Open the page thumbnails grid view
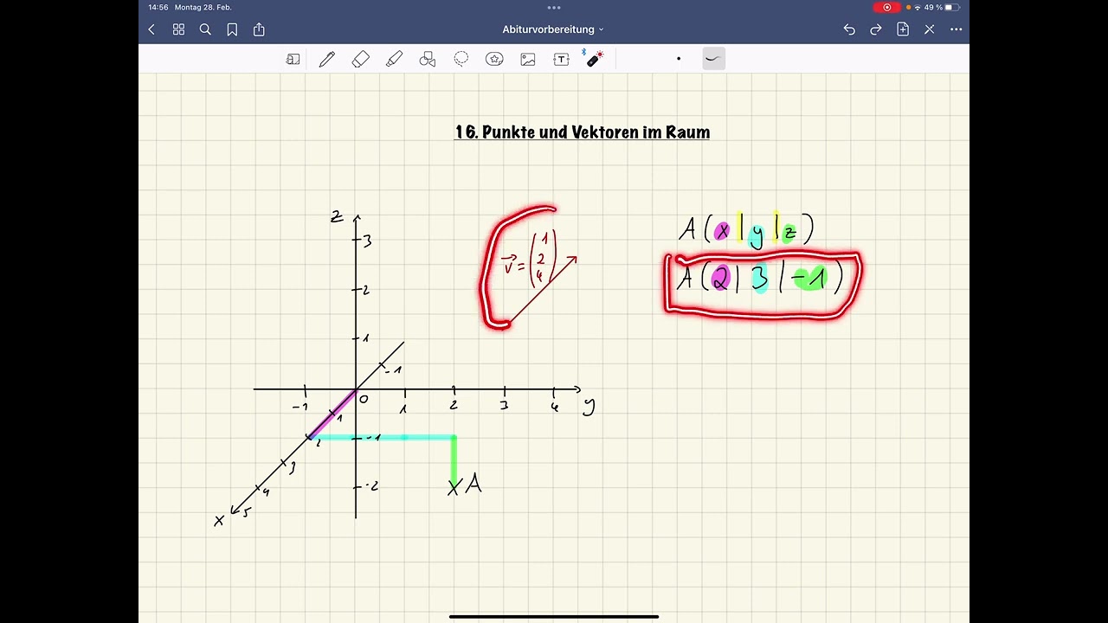The width and height of the screenshot is (1108, 623). coord(178,29)
